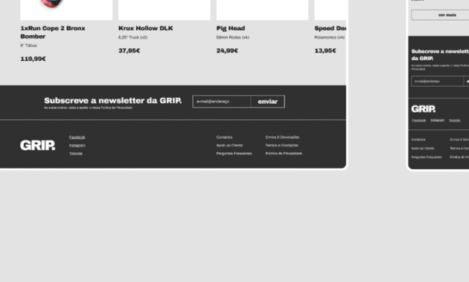Viewport: 469px width, 282px height.
Task: Open the Instagram link in the desktop footer
Action: click(77, 145)
